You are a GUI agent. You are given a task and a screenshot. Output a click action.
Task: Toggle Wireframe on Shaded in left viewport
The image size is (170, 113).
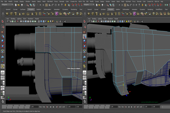(44, 21)
